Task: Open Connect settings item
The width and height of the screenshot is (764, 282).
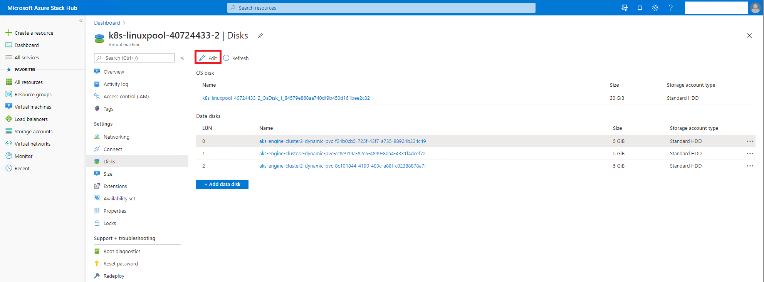Action: pyautogui.click(x=113, y=149)
